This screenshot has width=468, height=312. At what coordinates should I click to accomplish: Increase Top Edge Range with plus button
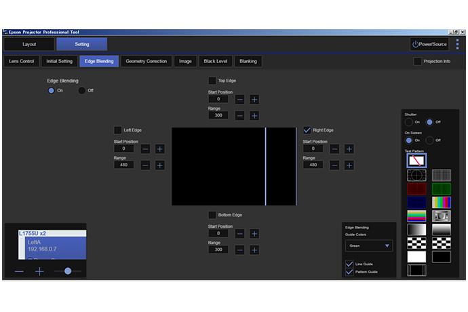coord(254,116)
